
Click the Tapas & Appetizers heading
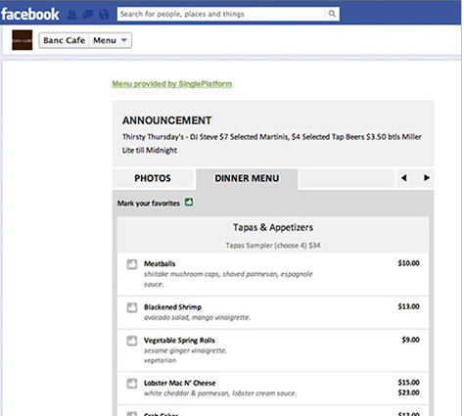273,227
